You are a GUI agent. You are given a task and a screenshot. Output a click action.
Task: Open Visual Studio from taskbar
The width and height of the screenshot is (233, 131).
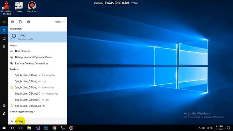[x=37, y=128]
